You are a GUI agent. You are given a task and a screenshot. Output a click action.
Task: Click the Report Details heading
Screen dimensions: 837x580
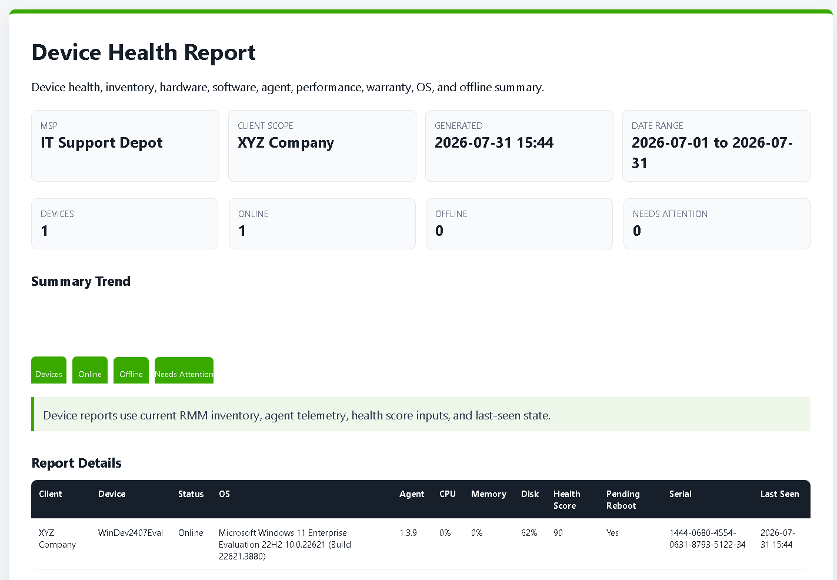pos(76,463)
